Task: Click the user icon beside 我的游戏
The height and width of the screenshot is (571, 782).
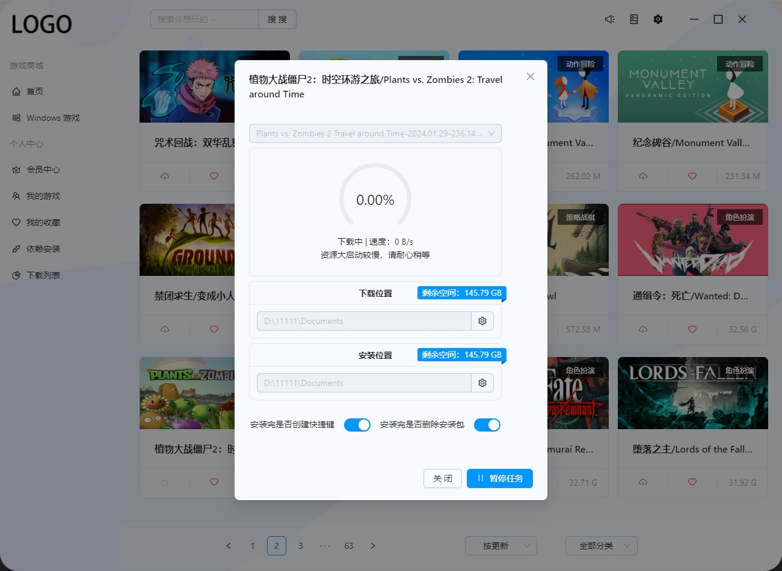Action: click(16, 196)
